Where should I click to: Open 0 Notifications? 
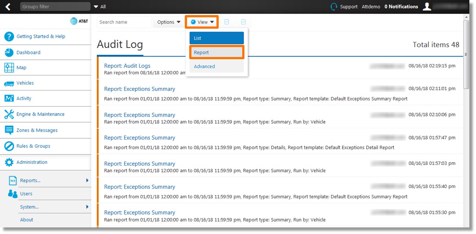point(401,7)
